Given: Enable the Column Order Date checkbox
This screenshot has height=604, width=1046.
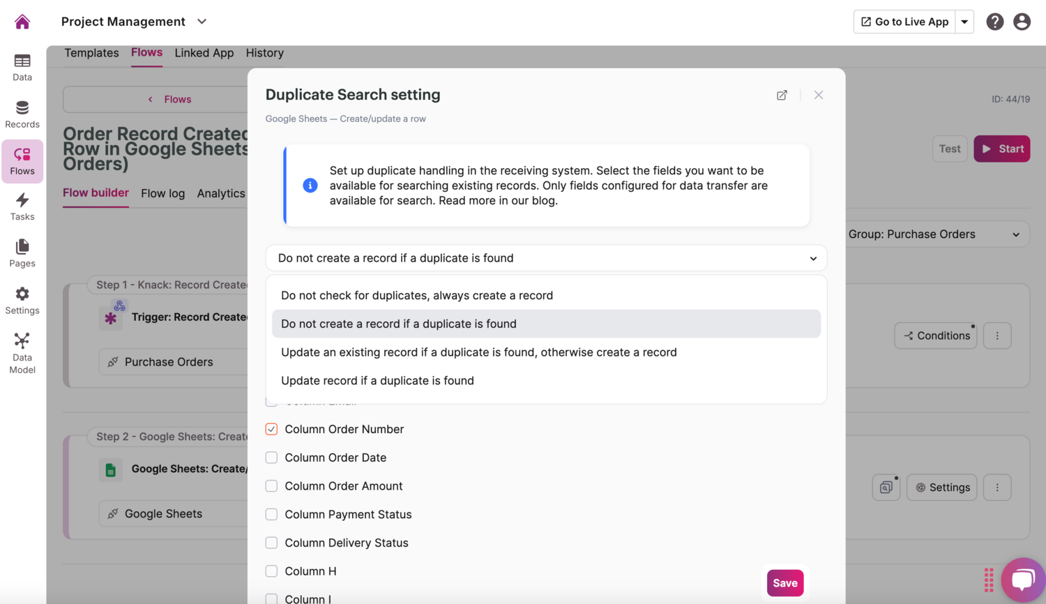Looking at the screenshot, I should pos(271,458).
